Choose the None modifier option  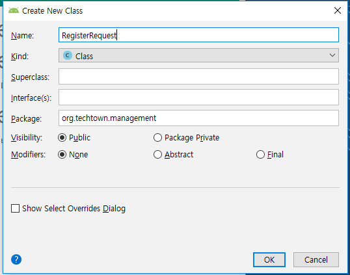coord(62,154)
